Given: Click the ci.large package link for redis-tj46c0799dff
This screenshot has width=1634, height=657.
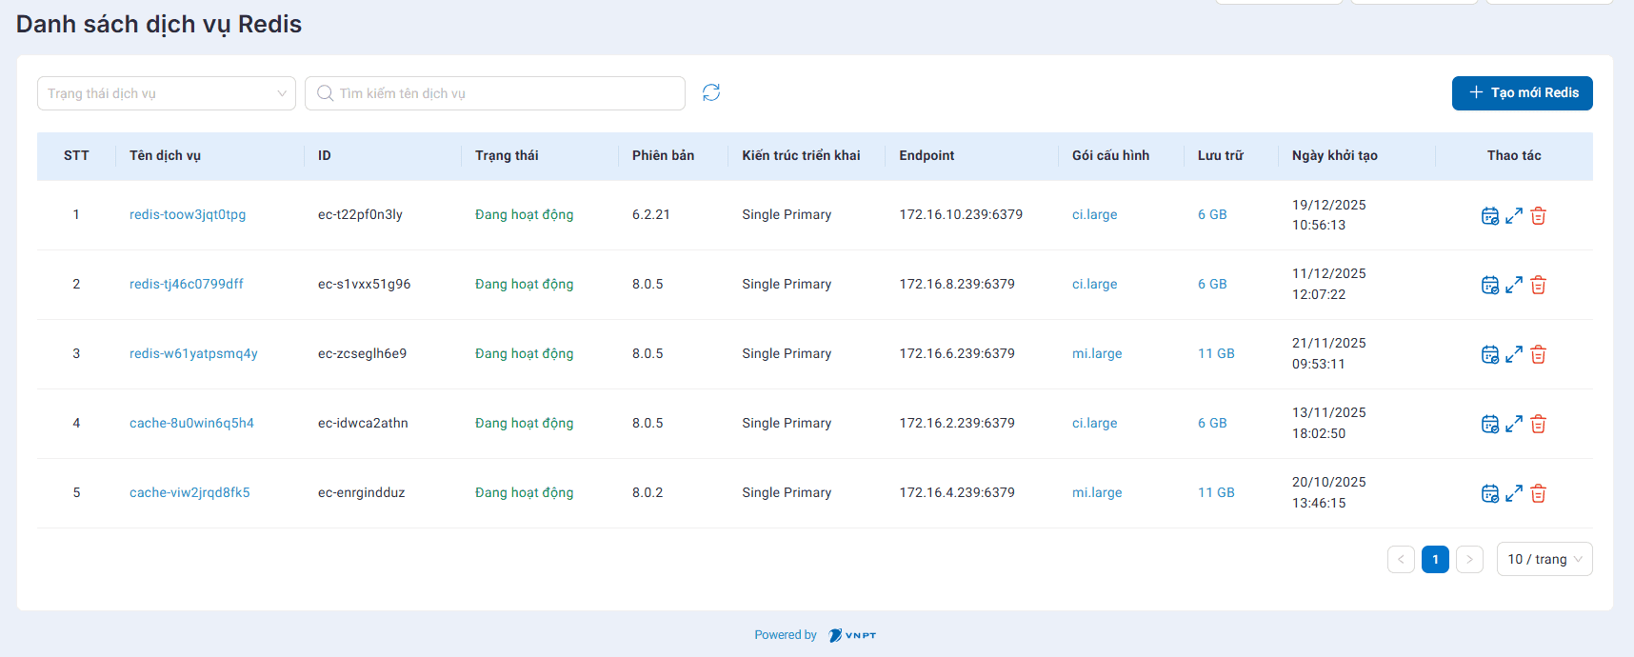Looking at the screenshot, I should tap(1094, 284).
